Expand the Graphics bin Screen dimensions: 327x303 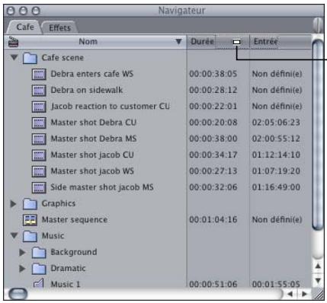click(x=13, y=203)
